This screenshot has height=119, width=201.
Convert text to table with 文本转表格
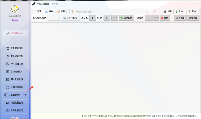tap(70, 18)
